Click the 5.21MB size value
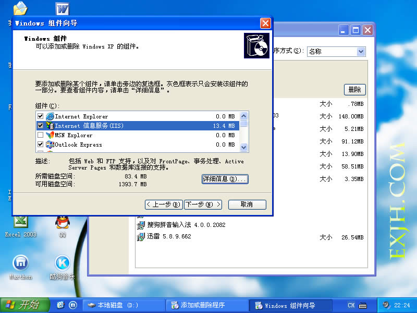This screenshot has width=417, height=313. click(x=354, y=129)
